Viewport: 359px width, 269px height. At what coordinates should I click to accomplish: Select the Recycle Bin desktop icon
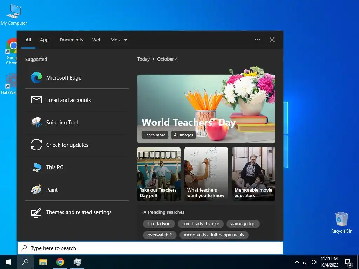[341, 222]
